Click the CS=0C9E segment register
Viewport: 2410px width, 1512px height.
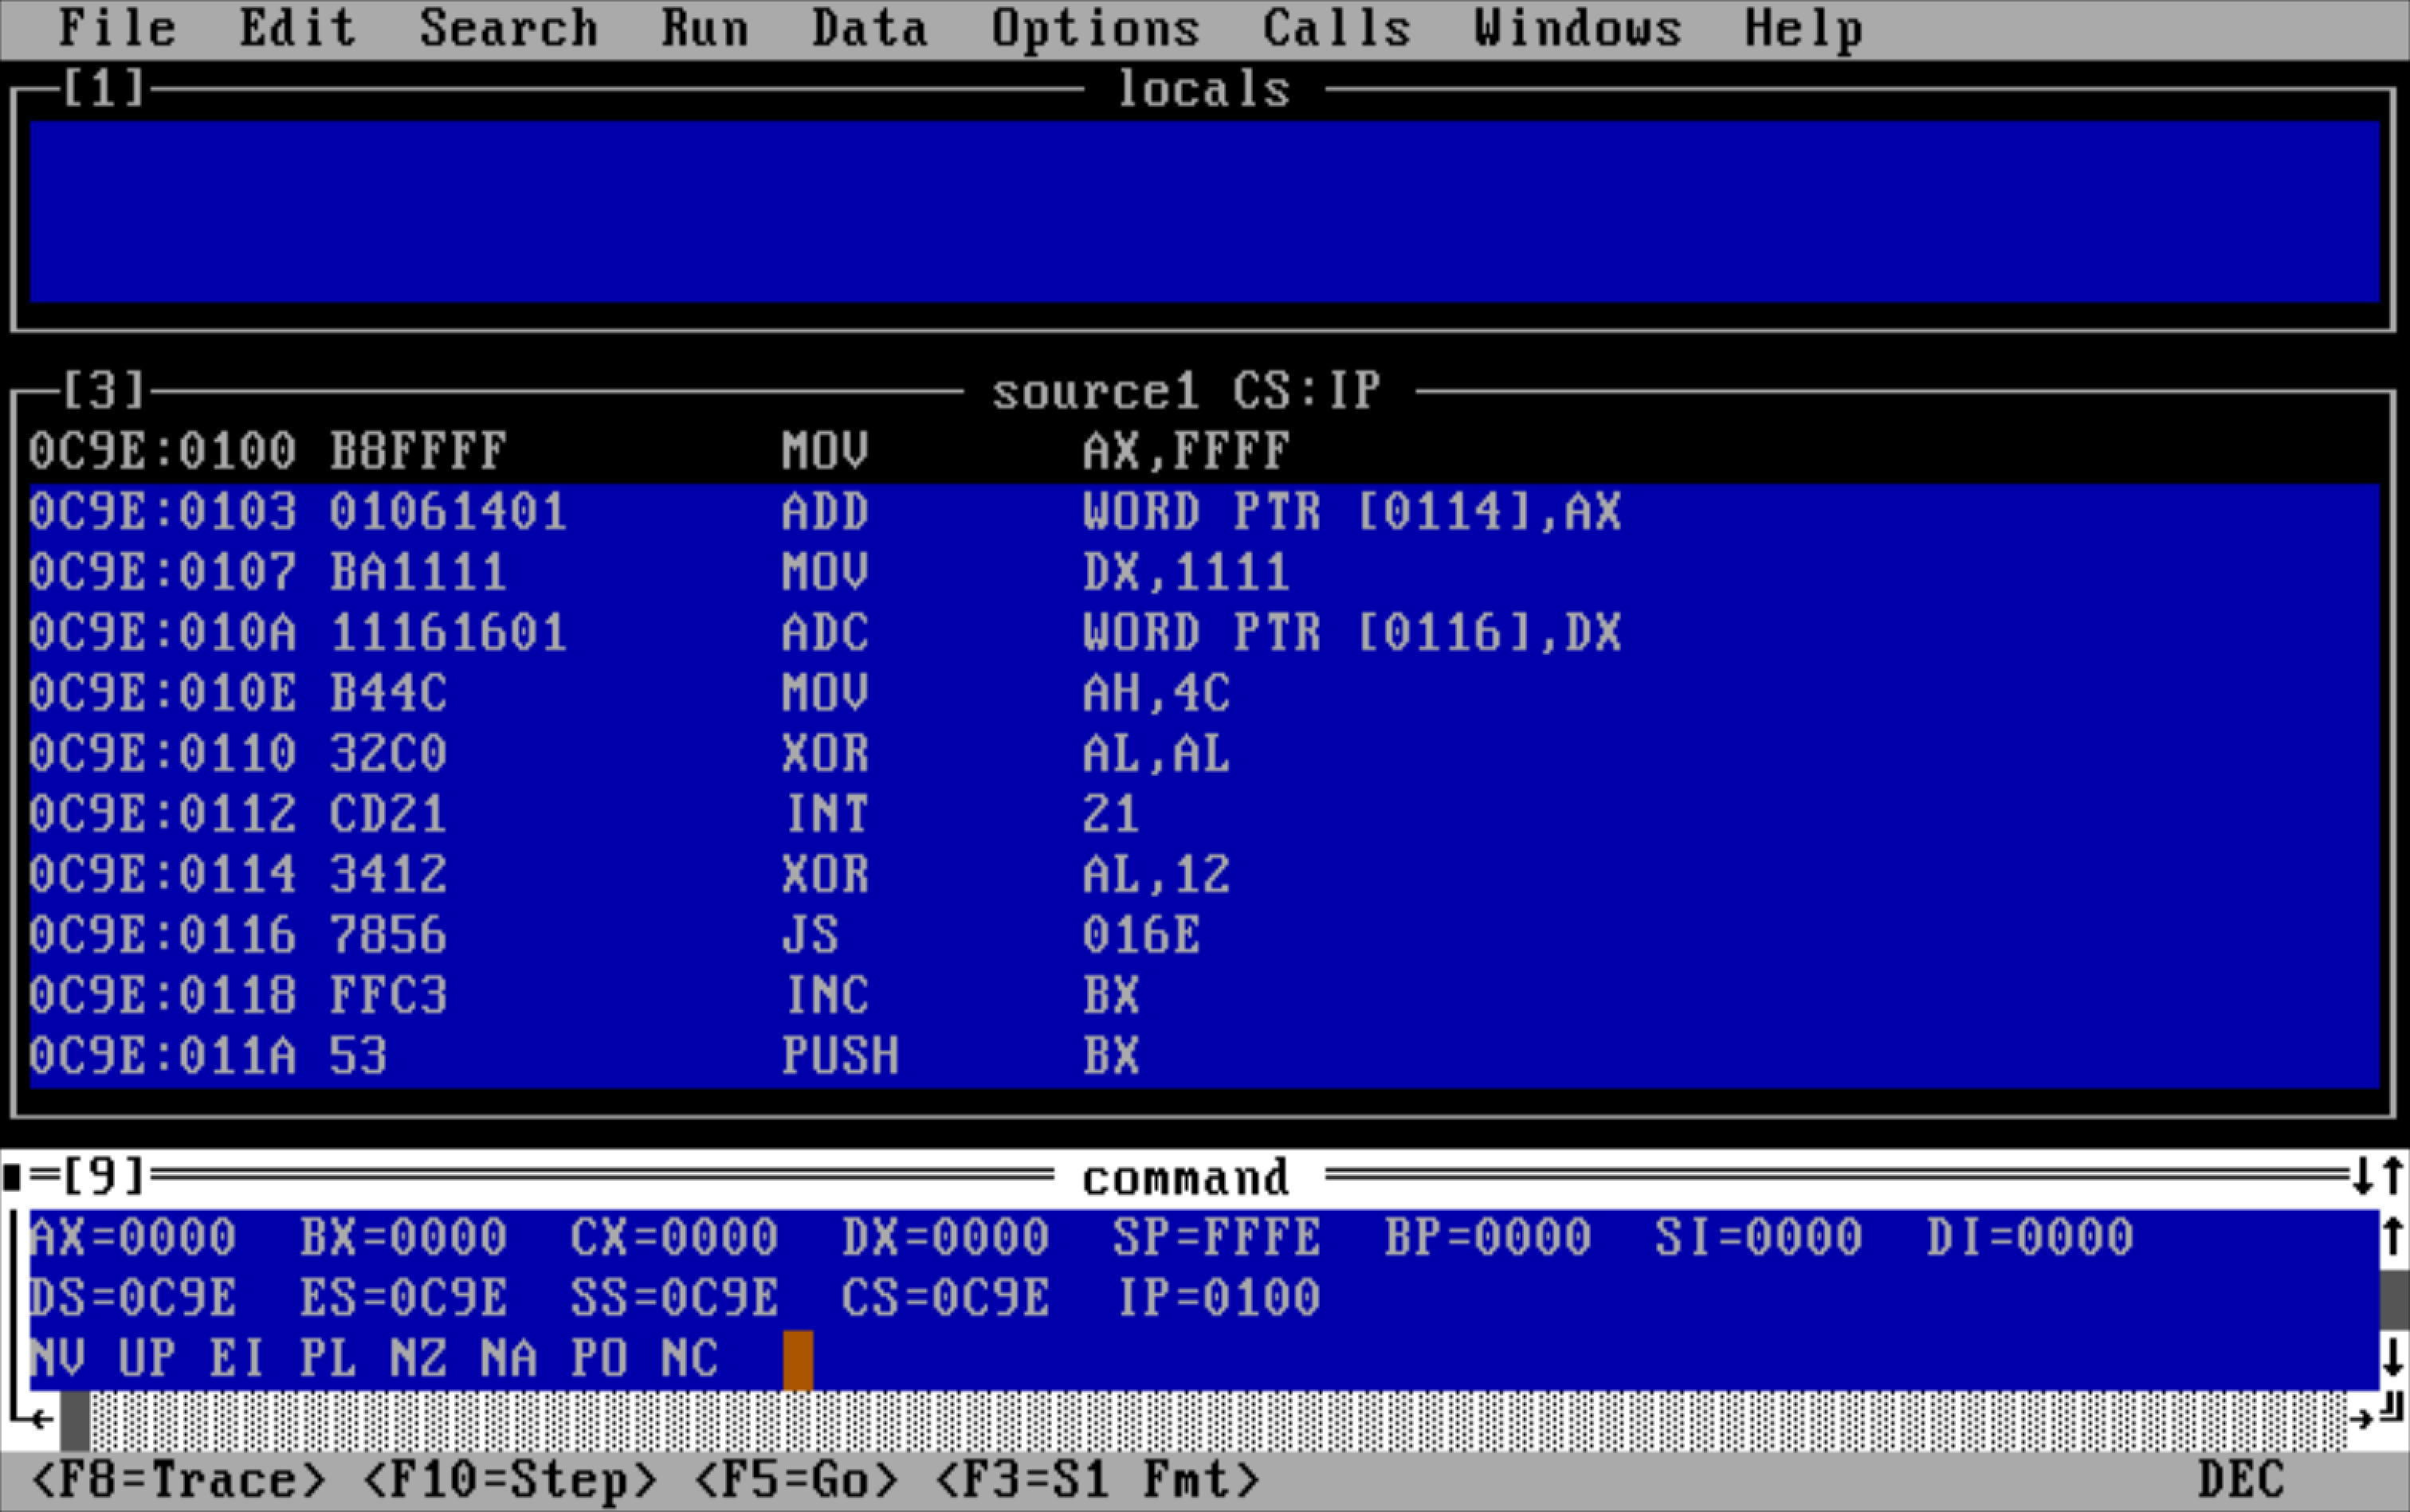click(x=947, y=1298)
